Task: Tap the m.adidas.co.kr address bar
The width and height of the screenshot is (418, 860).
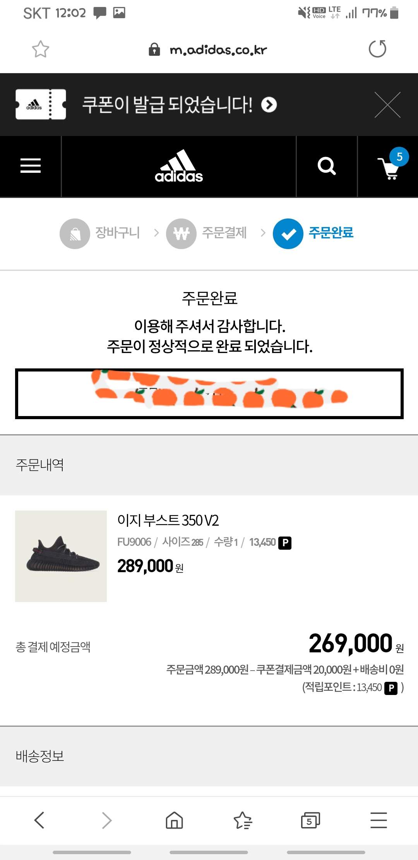Action: [218, 50]
